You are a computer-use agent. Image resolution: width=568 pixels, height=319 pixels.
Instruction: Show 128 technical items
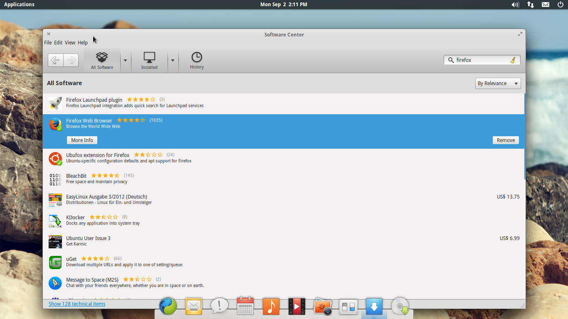point(77,304)
